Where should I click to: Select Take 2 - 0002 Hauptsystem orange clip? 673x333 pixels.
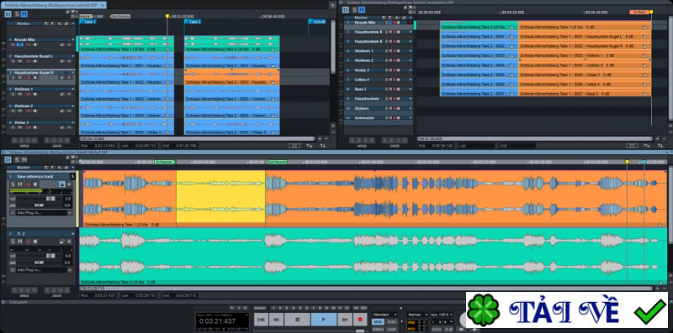pyautogui.click(x=232, y=75)
